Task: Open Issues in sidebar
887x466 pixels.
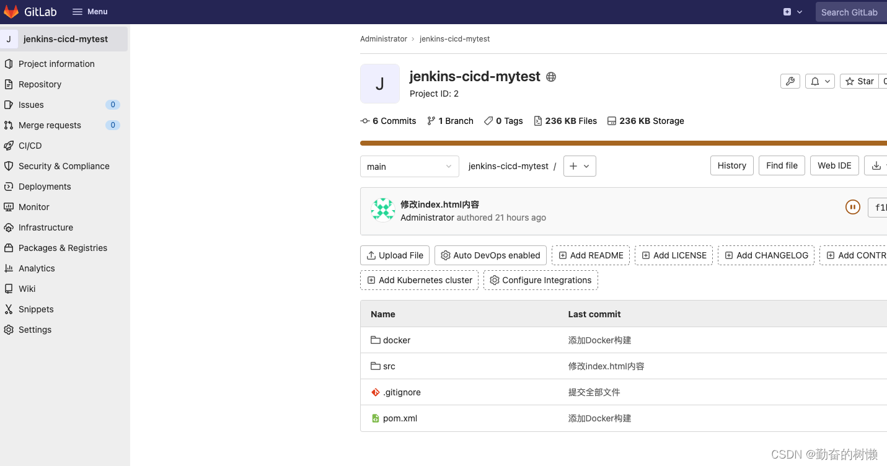Action: [31, 105]
